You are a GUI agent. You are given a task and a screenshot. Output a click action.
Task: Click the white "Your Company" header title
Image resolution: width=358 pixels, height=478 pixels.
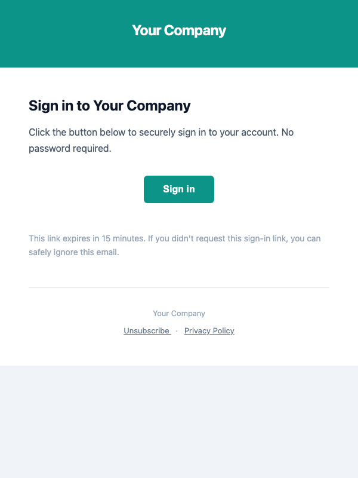click(x=179, y=30)
